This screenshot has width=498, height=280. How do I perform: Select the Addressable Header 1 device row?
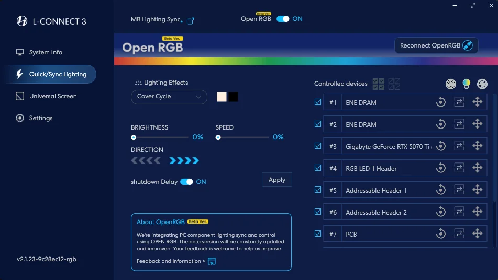(x=405, y=190)
